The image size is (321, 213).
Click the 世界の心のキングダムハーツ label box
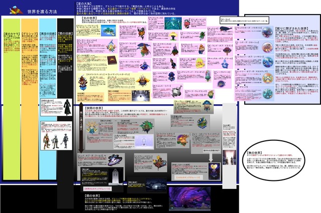[x=97, y=188]
